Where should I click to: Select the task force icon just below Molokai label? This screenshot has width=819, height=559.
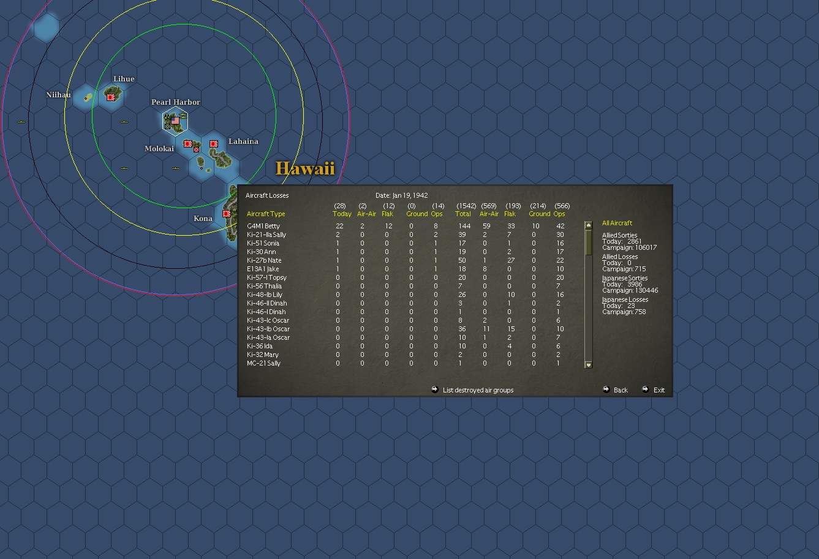[x=176, y=168]
